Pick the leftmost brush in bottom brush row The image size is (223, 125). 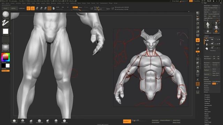pyautogui.click(x=14, y=121)
